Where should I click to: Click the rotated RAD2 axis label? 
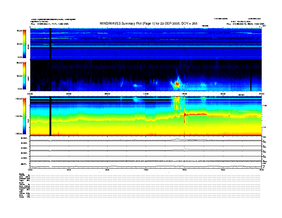click(x=28, y=47)
